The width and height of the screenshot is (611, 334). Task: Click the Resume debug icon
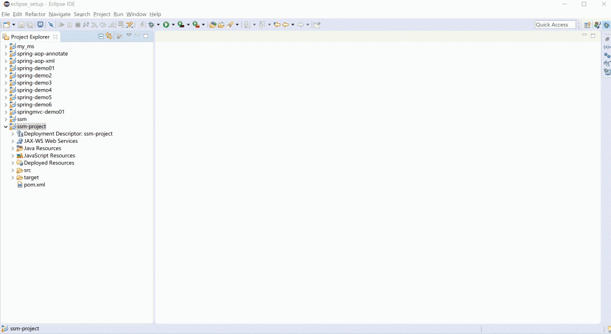[61, 24]
